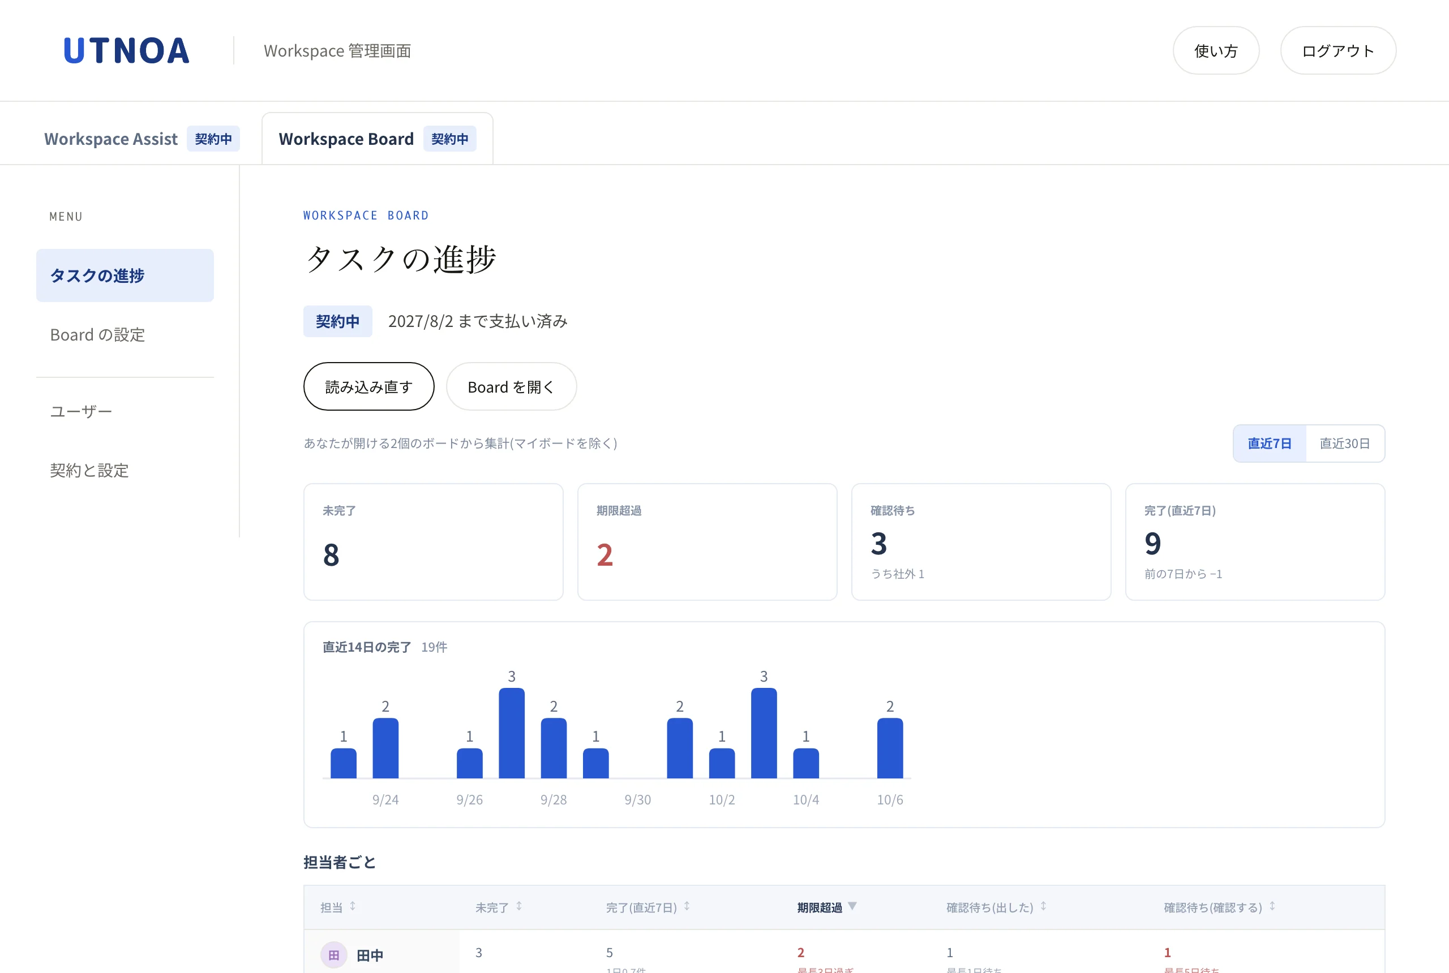Click 2027/8/2 まで支払い済み text
Screen dimensions: 1449x973
pos(477,321)
